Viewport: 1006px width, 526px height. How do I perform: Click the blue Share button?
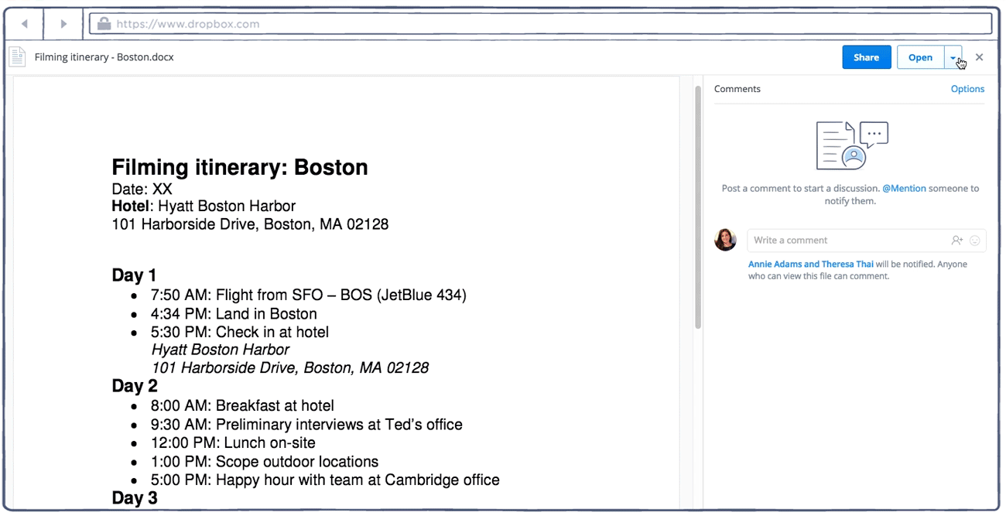(x=867, y=57)
